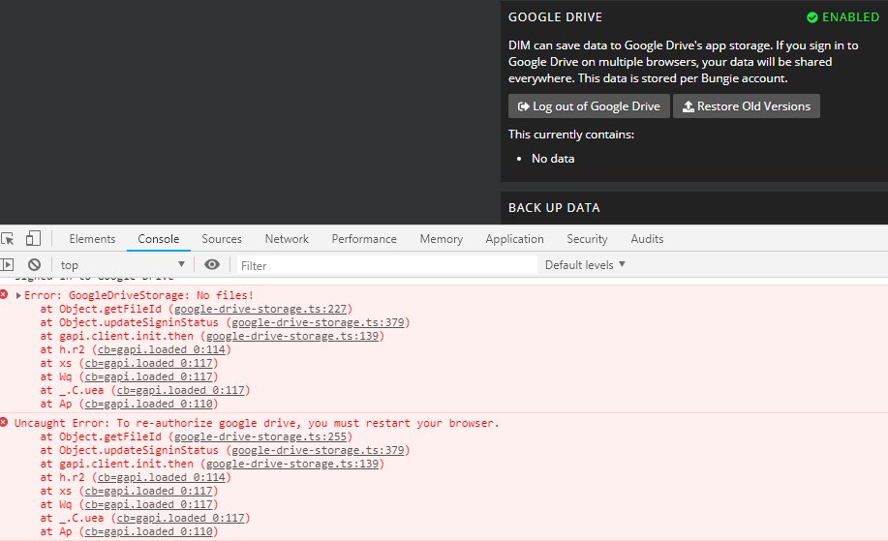
Task: Click Restore Old Versions button
Action: click(x=747, y=105)
